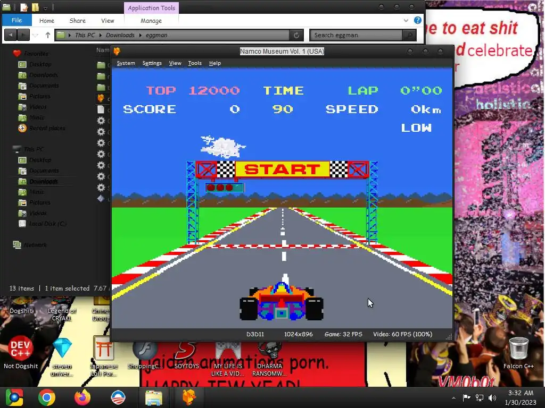545x408 pixels.
Task: Select Videos under Favorites
Action: pyautogui.click(x=38, y=107)
